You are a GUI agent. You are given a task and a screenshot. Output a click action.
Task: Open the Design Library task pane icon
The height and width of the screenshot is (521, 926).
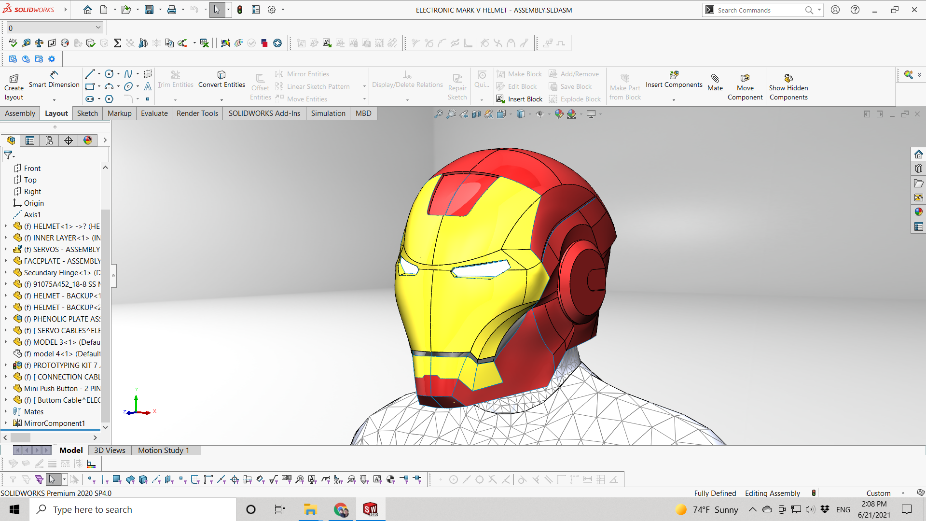pyautogui.click(x=918, y=169)
